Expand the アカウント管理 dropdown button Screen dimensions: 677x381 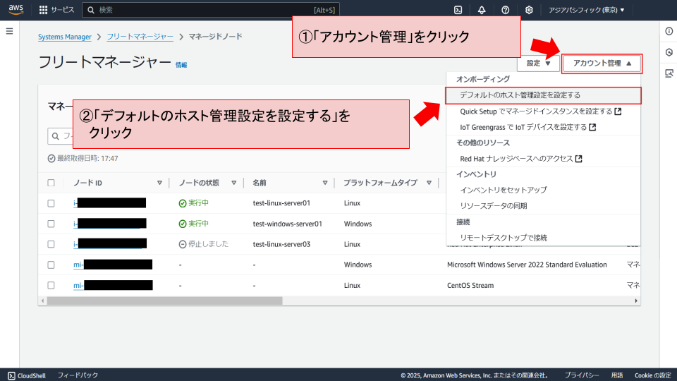[602, 64]
